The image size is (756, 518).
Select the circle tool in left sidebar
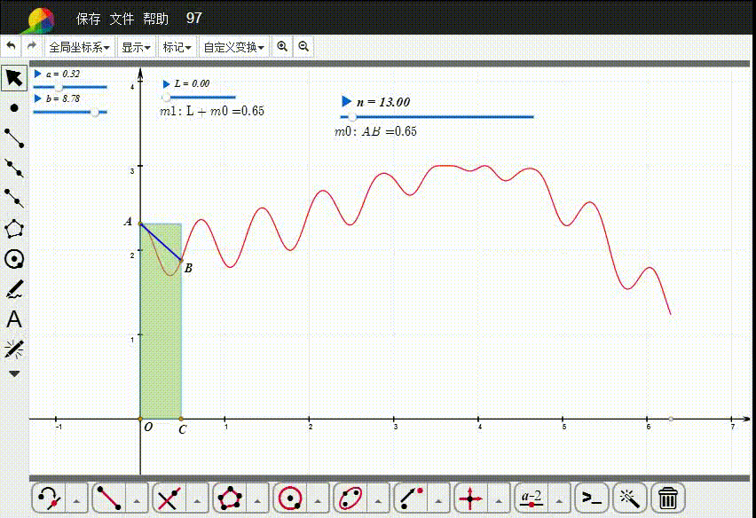click(14, 259)
